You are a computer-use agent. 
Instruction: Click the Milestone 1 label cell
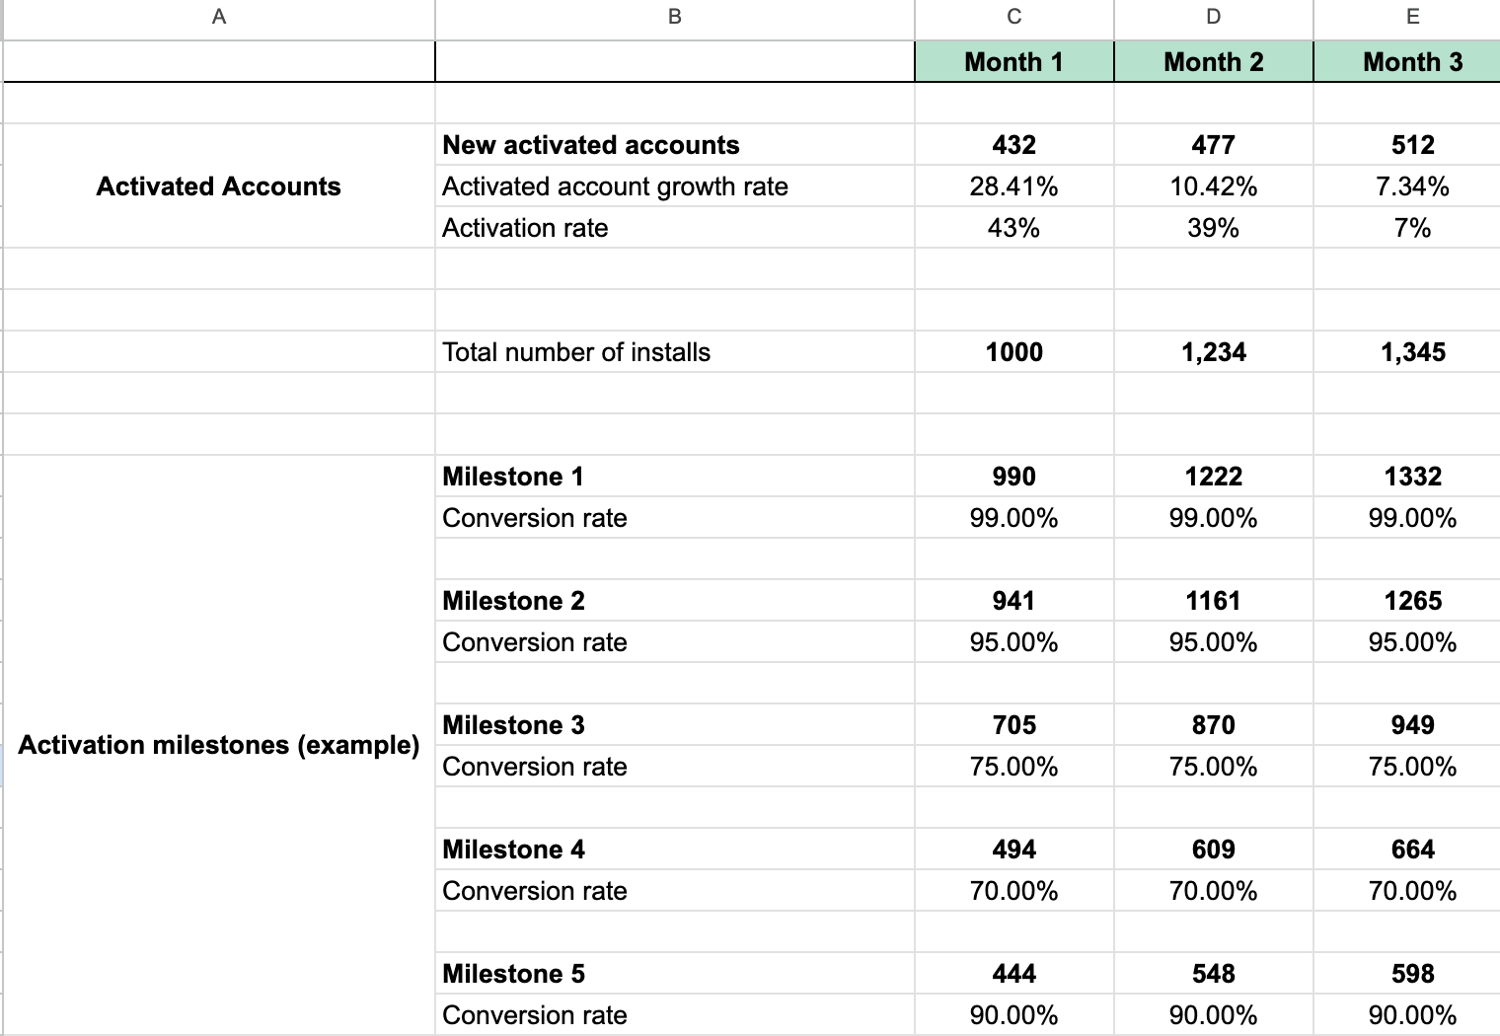point(675,477)
